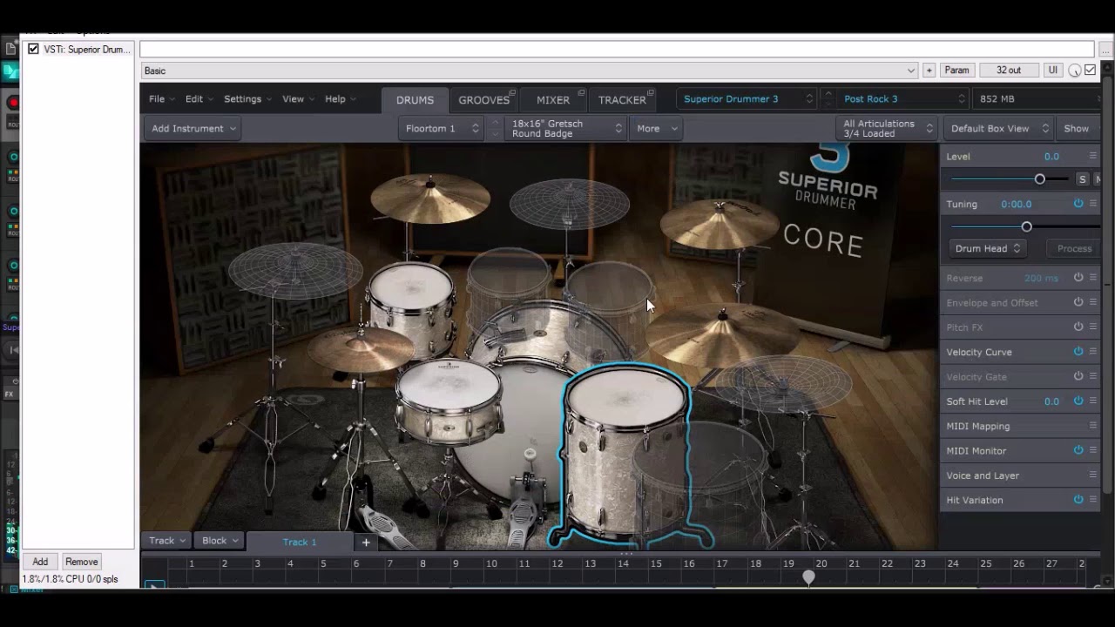The image size is (1115, 627).
Task: Open the Drum Head tuning dropdown
Action: (x=987, y=248)
